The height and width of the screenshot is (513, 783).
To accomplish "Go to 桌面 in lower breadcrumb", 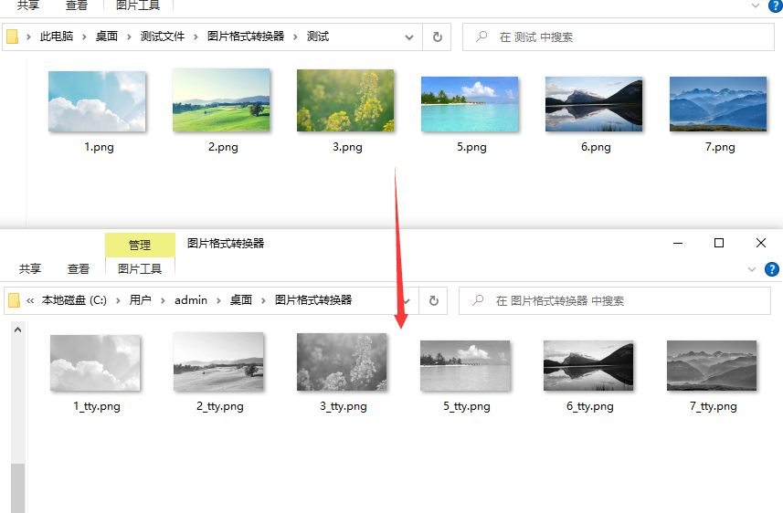I will (240, 300).
